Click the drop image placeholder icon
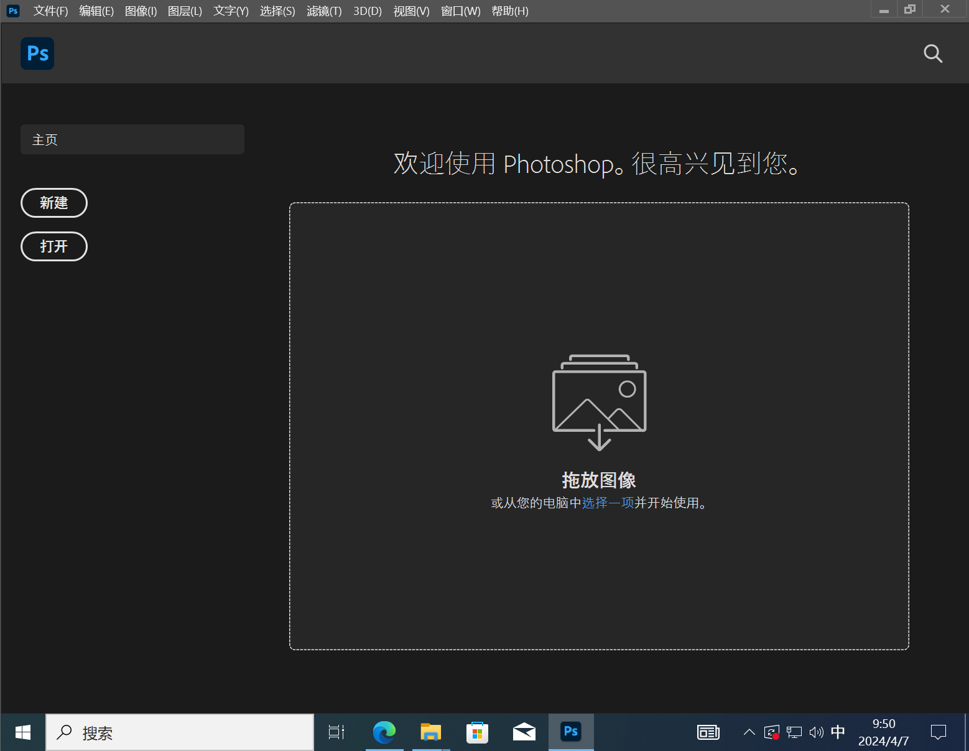 tap(599, 403)
